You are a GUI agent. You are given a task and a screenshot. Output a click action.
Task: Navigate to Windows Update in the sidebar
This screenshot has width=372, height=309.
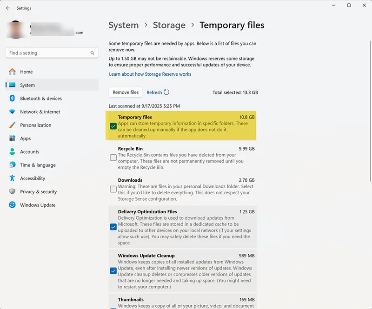pyautogui.click(x=12, y=205)
